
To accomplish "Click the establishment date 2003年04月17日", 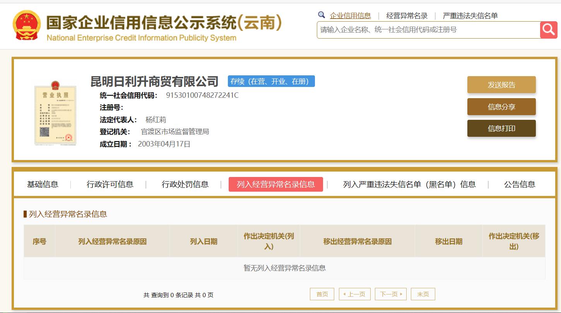I will [164, 144].
